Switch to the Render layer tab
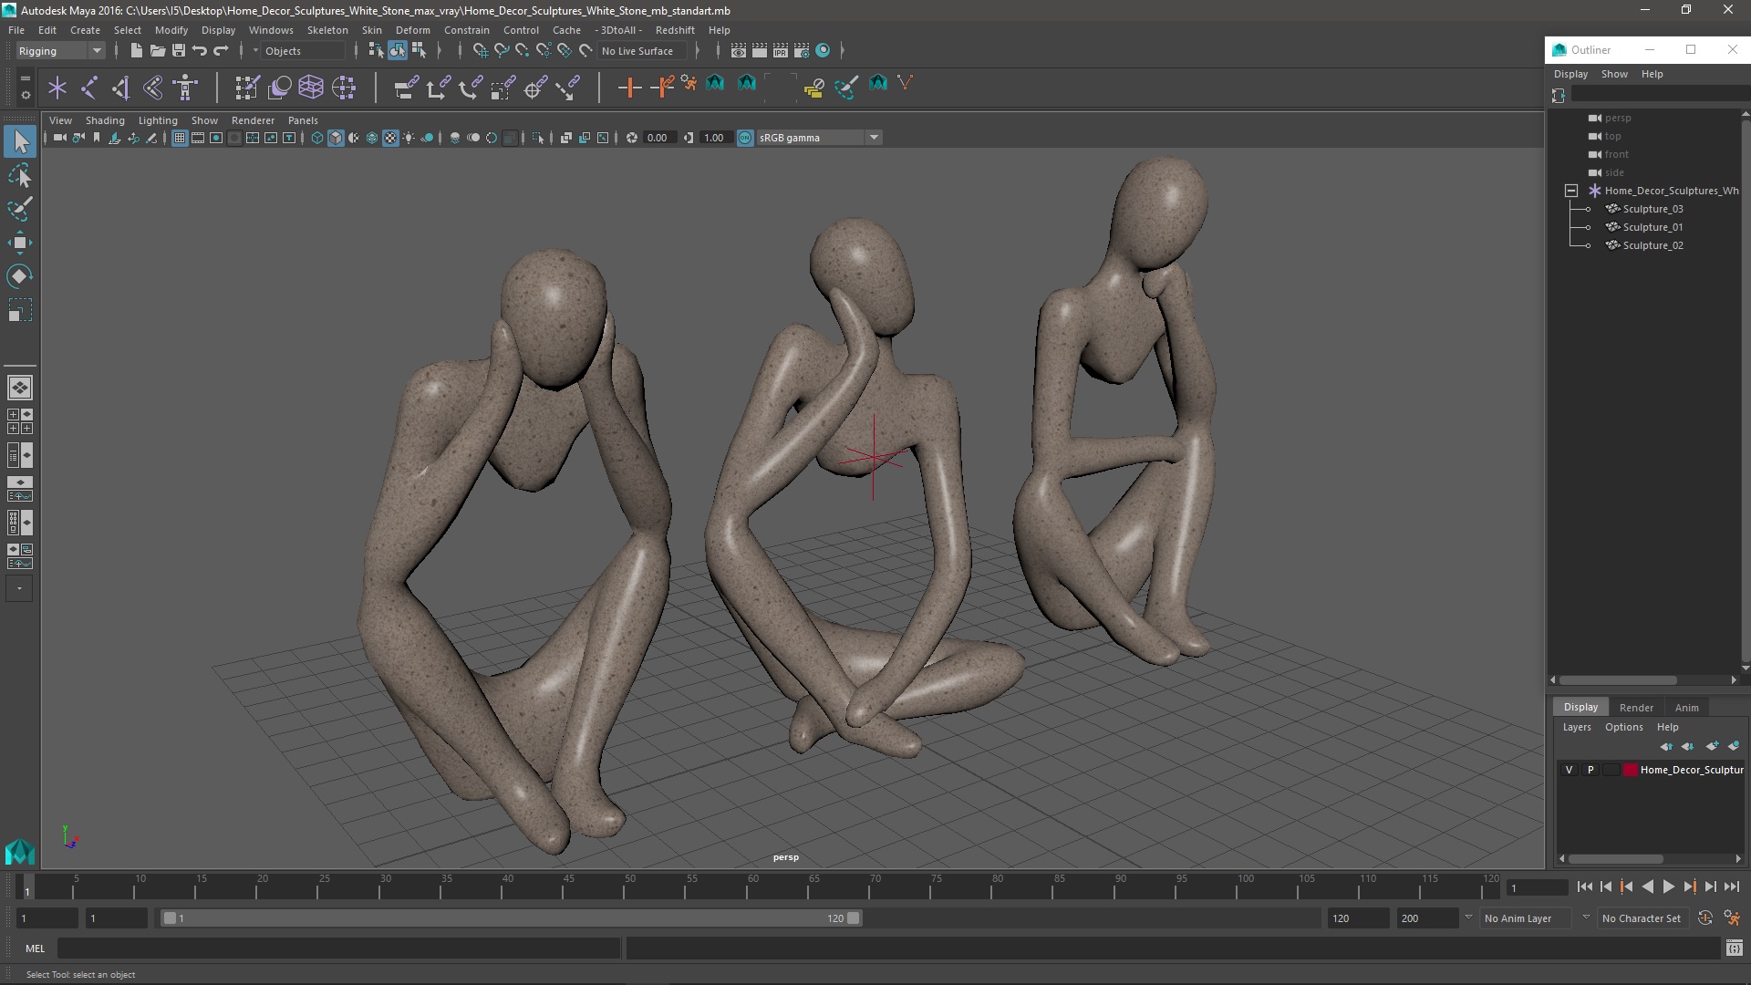The image size is (1751, 985). tap(1636, 708)
